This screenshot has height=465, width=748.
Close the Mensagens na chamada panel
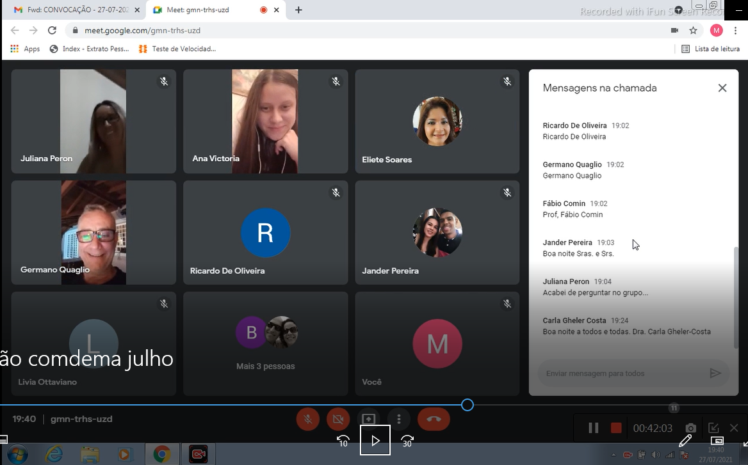tap(722, 88)
